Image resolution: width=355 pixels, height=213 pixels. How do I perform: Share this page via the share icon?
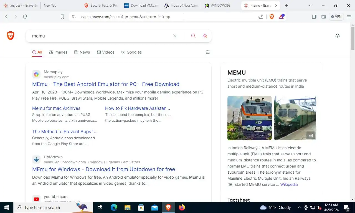(261, 17)
